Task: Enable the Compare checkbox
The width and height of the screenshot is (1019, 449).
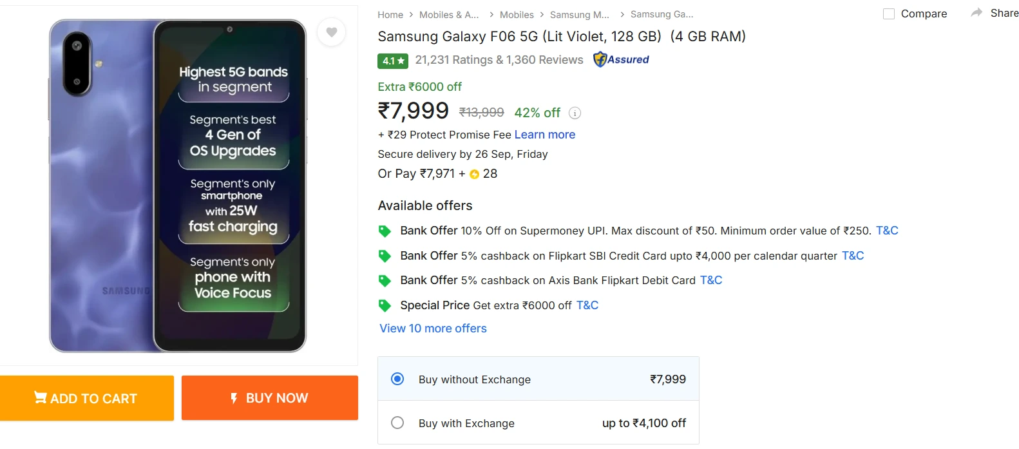Action: click(x=889, y=13)
